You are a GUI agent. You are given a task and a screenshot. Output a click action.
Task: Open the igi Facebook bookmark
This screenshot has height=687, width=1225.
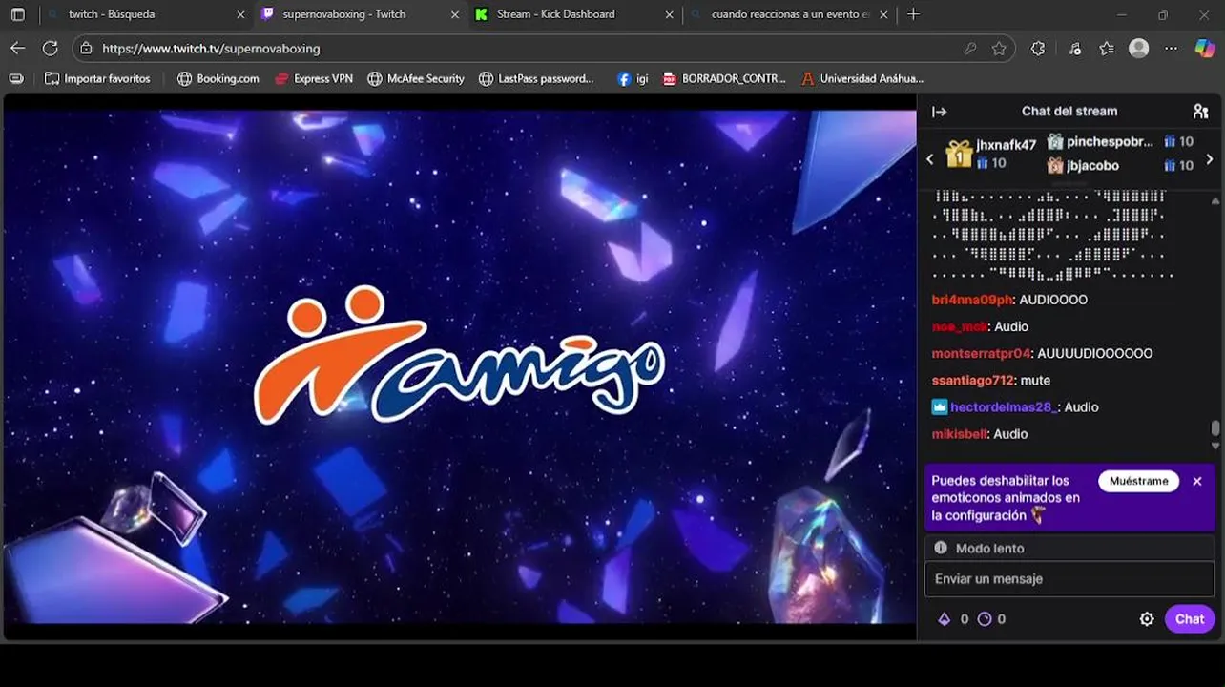tap(633, 78)
